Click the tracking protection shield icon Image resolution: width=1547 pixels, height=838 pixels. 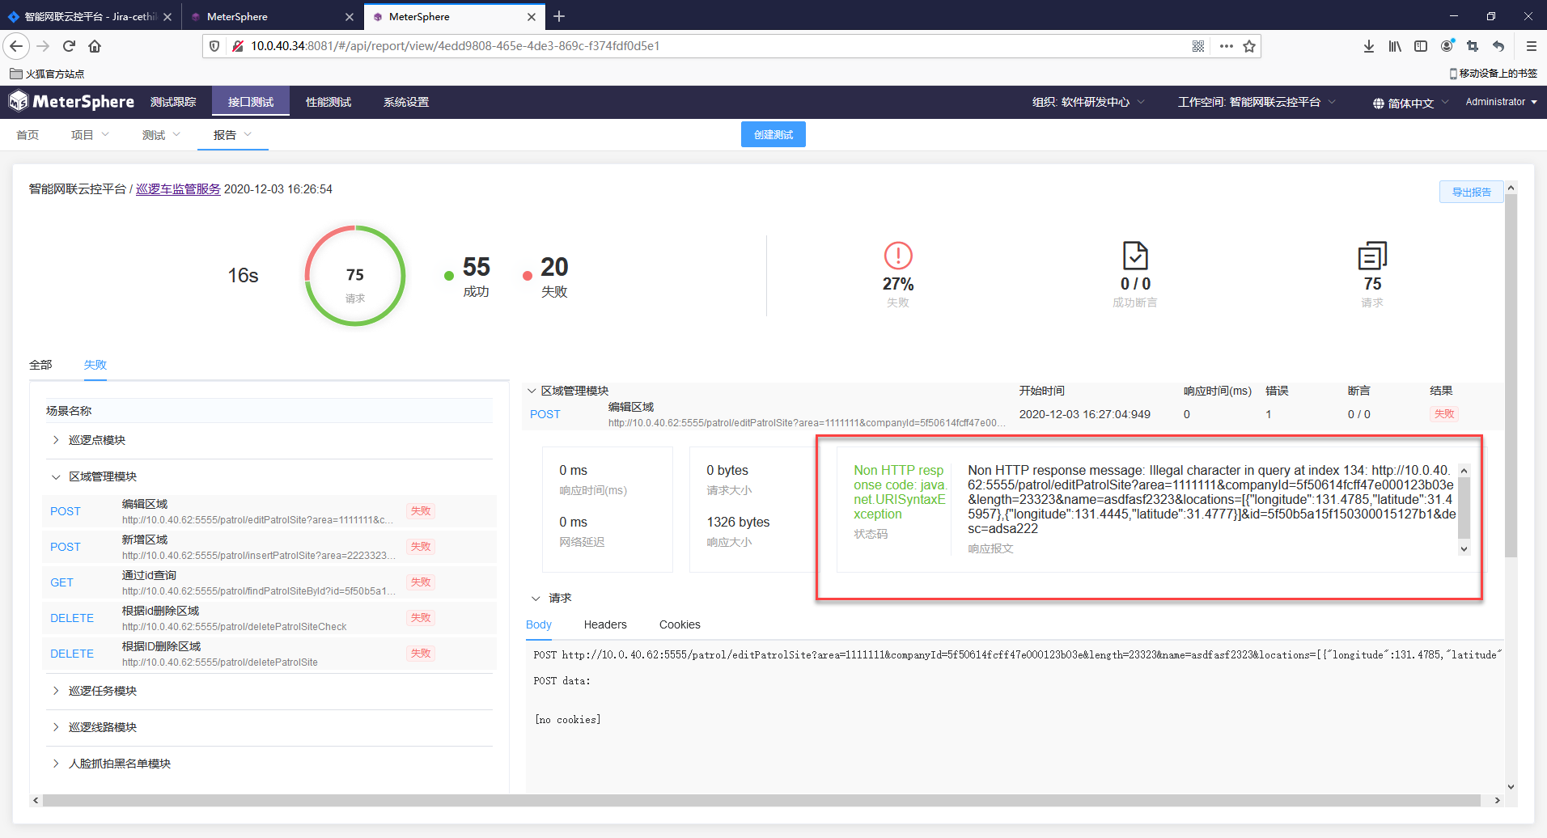(214, 46)
